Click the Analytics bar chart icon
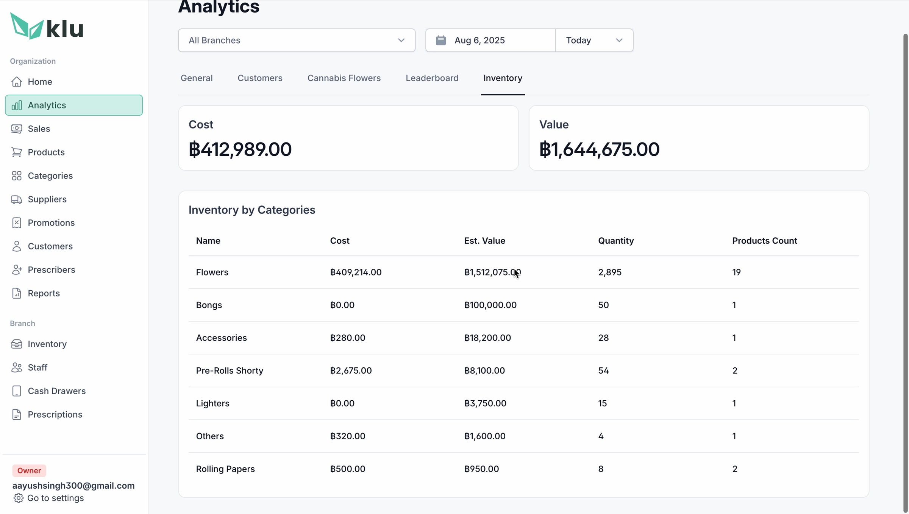Viewport: 909px width, 514px height. pos(17,105)
